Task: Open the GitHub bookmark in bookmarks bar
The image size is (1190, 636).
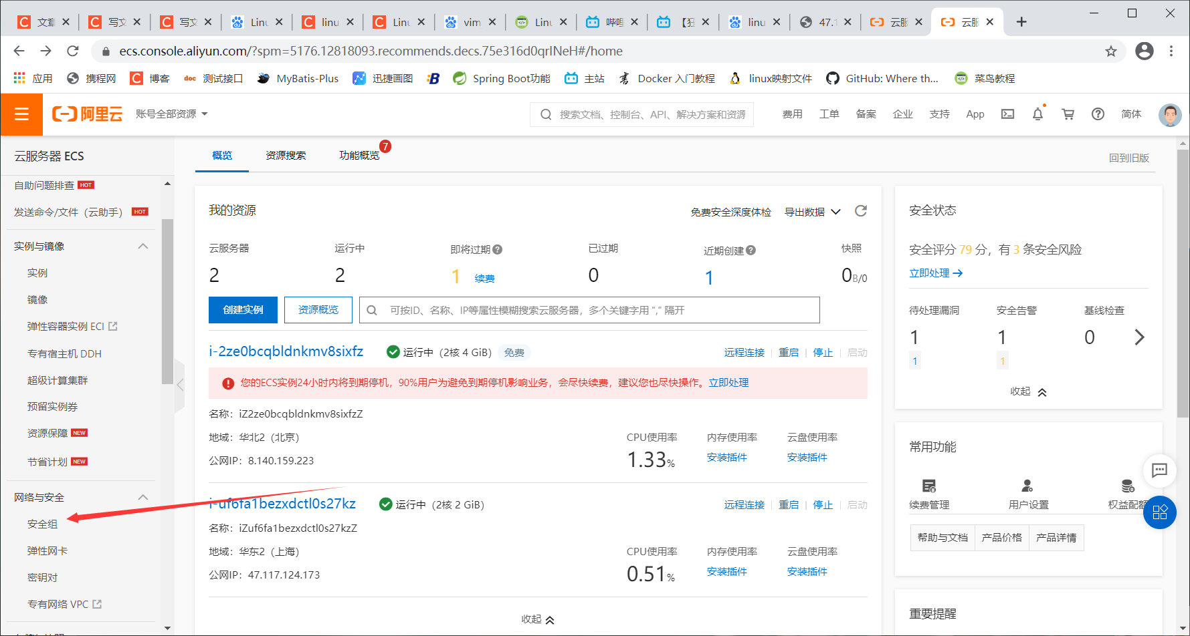Action: click(x=882, y=78)
